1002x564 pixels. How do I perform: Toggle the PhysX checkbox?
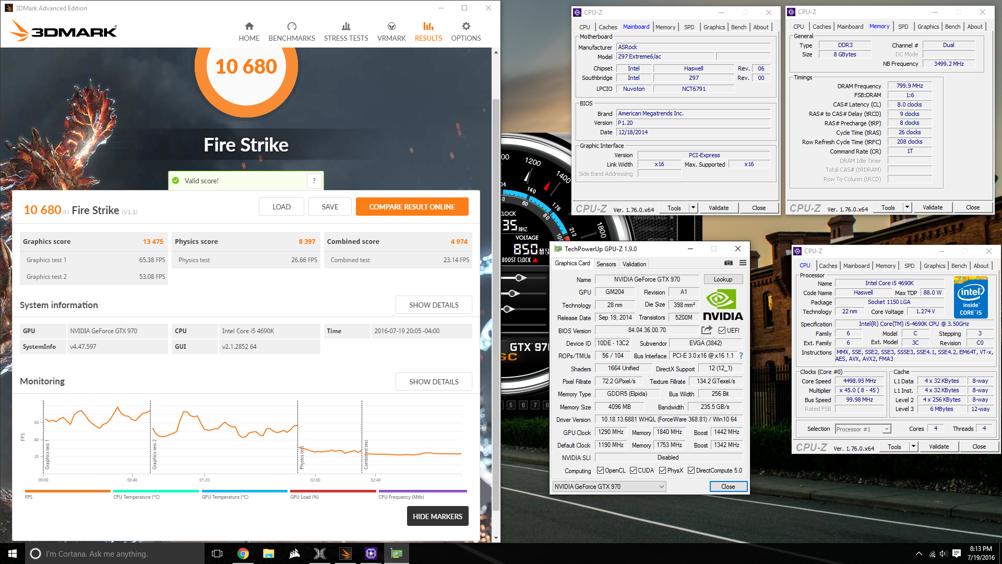(x=663, y=471)
